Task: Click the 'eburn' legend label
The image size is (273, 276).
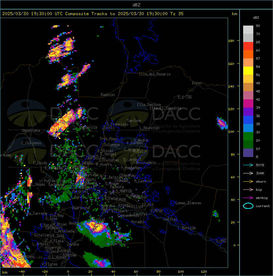Action: pyautogui.click(x=261, y=182)
